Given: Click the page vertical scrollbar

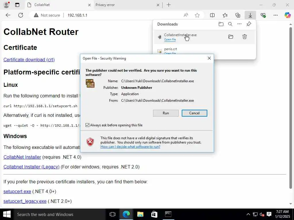Looking at the screenshot, I should pyautogui.click(x=291, y=108).
